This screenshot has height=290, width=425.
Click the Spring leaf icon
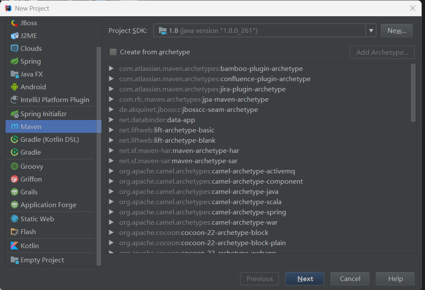tap(15, 61)
